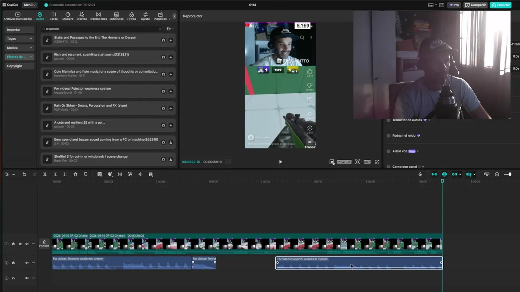Select 'Shuffle! 3 for cut-in' sound row
The image size is (520, 292).
tap(108, 159)
